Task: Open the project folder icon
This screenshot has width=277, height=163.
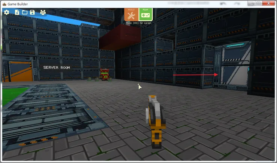Action: pos(25,12)
